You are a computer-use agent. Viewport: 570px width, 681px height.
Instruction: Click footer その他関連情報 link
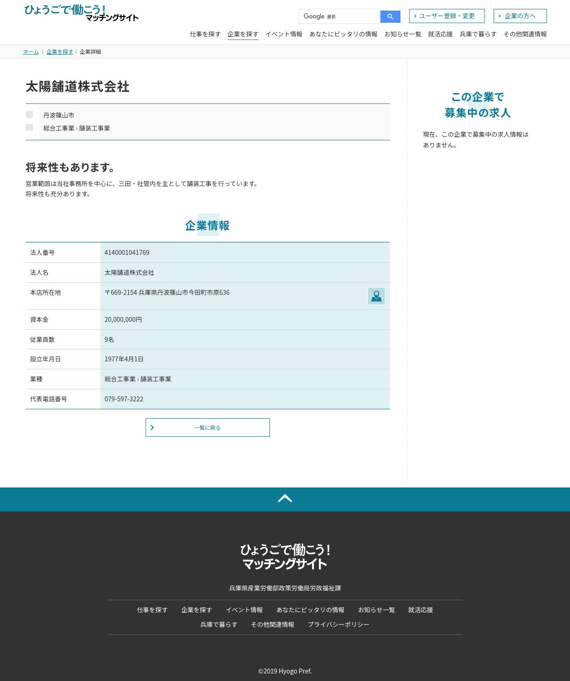[x=273, y=625]
